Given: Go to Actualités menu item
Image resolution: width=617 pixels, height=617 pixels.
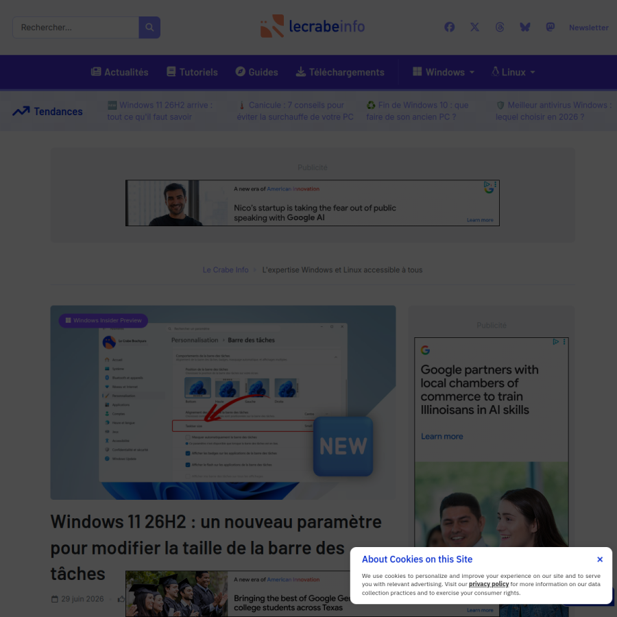Looking at the screenshot, I should [x=119, y=72].
